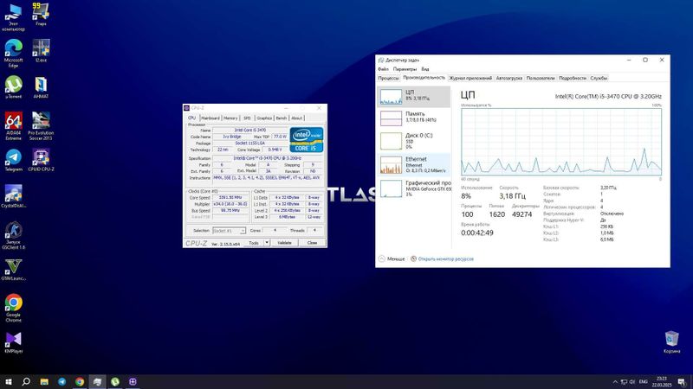Viewport: 693px width, 389px height.
Task: Click the Validate button in CPU-Z
Action: coord(284,243)
